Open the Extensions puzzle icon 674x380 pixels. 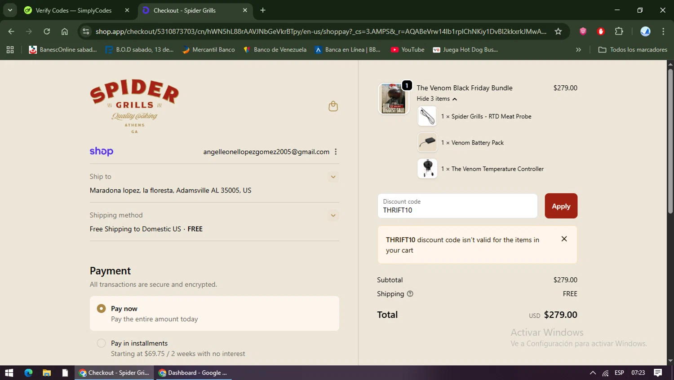(619, 31)
